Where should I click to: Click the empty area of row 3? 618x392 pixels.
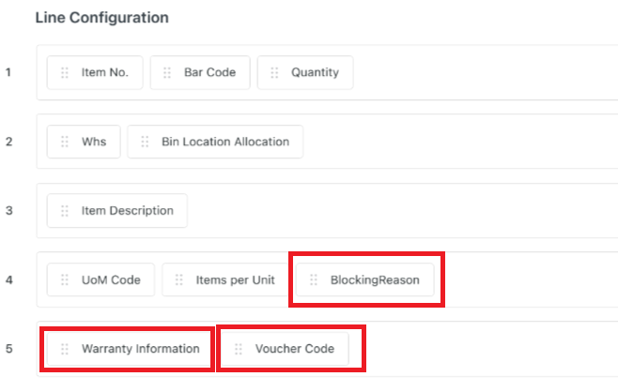(x=394, y=211)
